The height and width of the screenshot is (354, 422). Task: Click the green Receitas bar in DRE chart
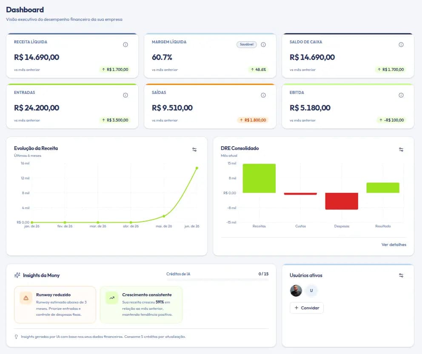tap(259, 178)
